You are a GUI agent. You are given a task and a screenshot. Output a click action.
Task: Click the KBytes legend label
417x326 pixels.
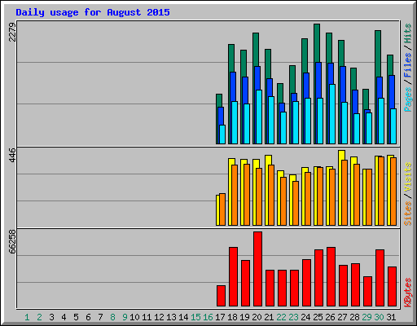[407, 293]
